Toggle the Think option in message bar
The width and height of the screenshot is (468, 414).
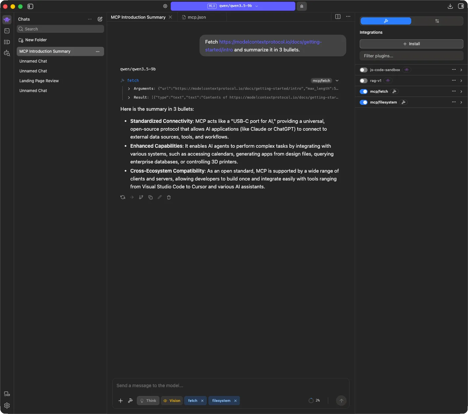[x=148, y=401]
